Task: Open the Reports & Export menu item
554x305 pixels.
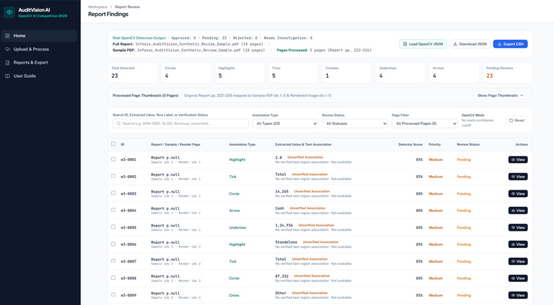Action: coord(39,63)
